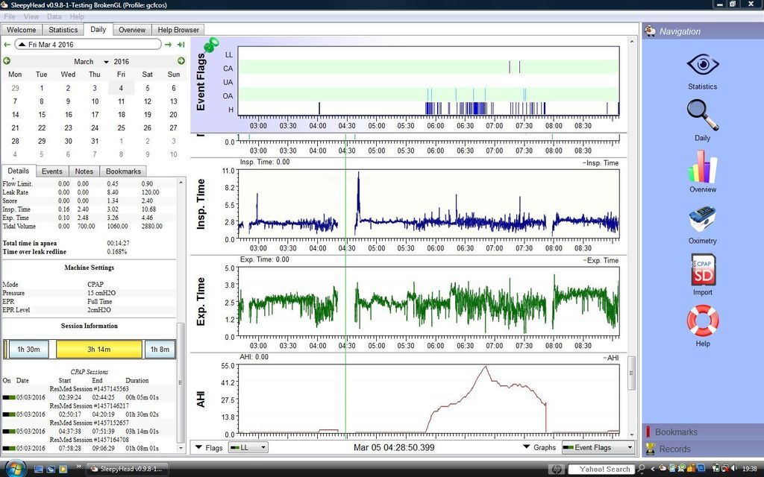
Task: Go to previous day with green left arrow
Action: [x=7, y=45]
